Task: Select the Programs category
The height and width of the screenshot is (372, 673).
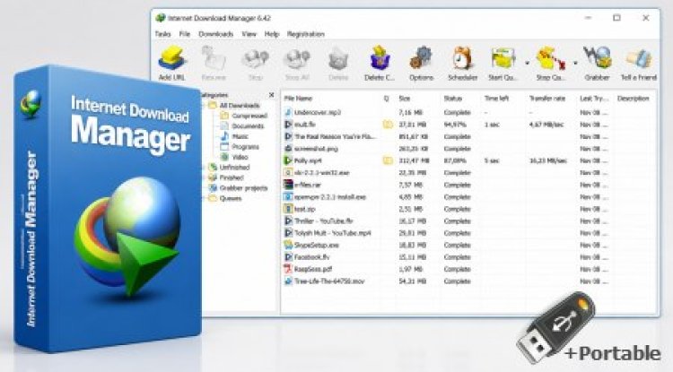Action: 245,147
